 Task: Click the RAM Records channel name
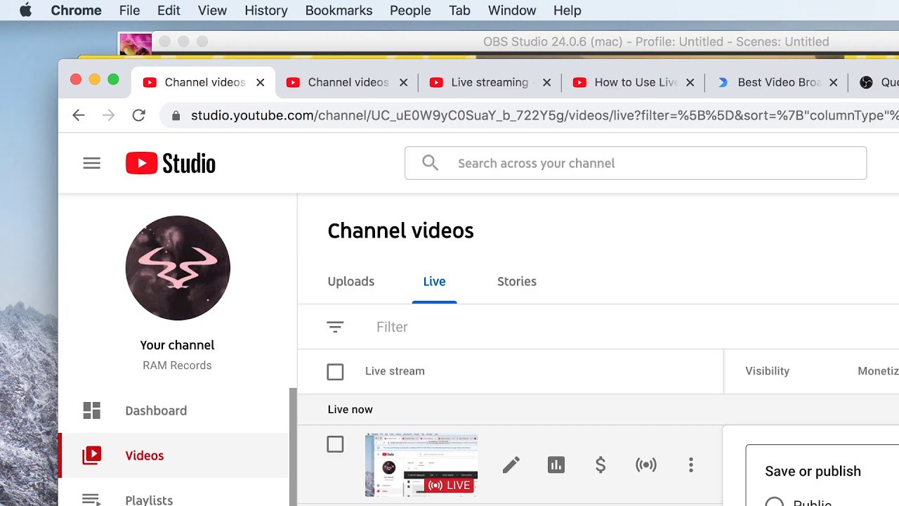(x=177, y=365)
